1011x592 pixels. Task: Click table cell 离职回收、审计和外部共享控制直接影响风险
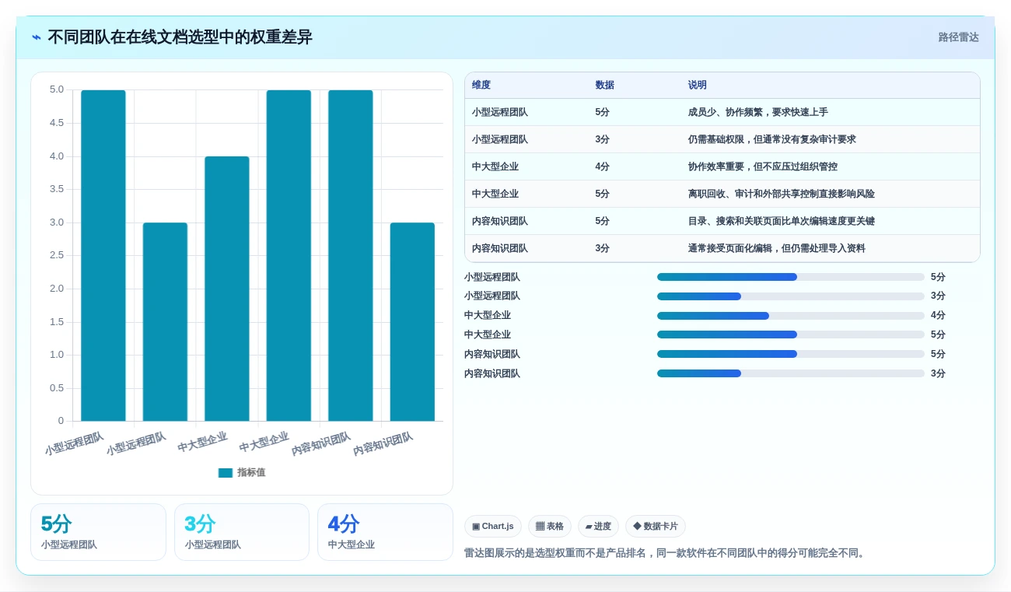click(782, 194)
